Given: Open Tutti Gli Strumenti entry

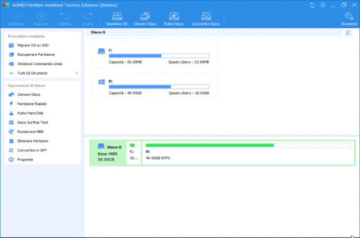Looking at the screenshot, I should (x=32, y=73).
